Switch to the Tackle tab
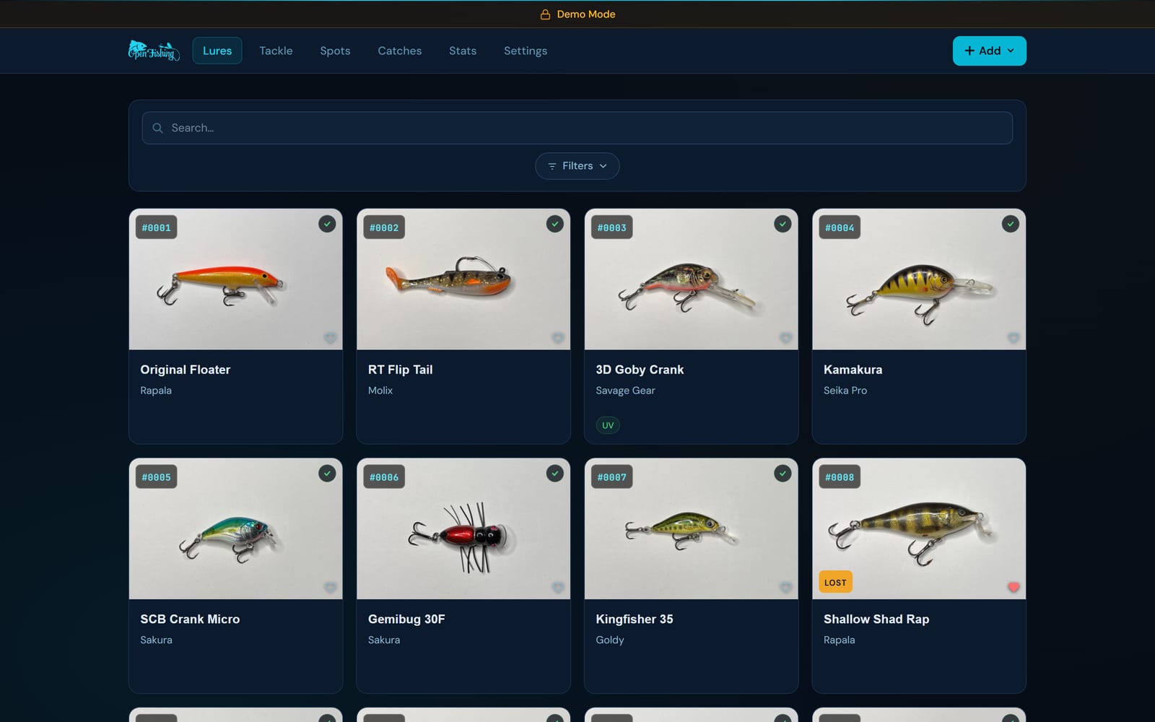This screenshot has height=722, width=1155. click(276, 51)
